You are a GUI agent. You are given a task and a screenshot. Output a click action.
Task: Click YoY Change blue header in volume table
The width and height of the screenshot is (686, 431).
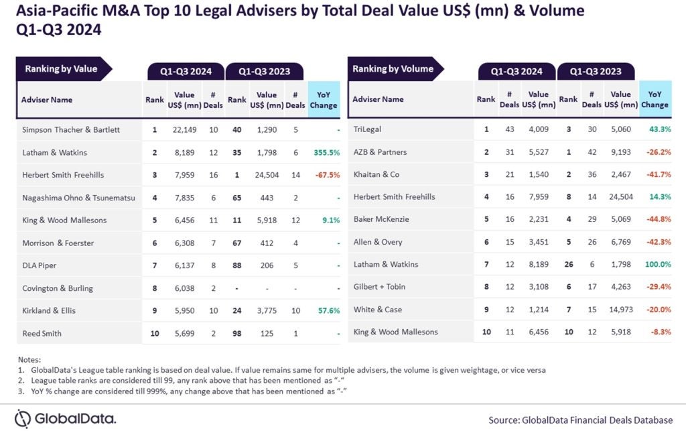(x=655, y=99)
